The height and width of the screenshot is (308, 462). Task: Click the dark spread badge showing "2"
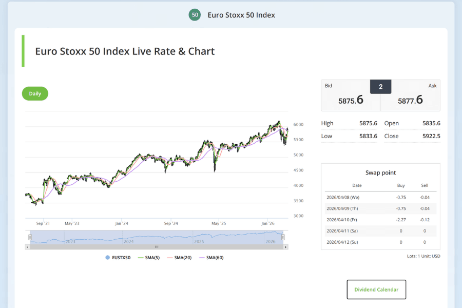[380, 86]
